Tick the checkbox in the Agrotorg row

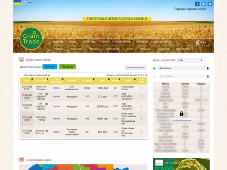click(x=141, y=132)
